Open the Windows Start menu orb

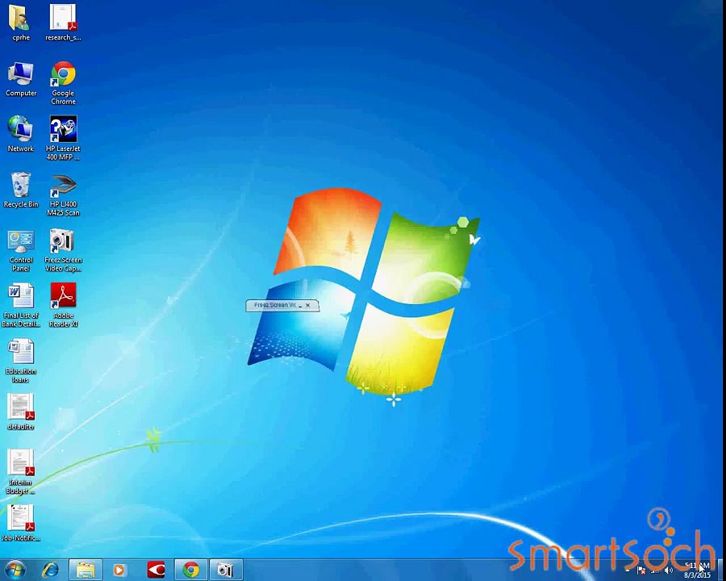(x=15, y=570)
